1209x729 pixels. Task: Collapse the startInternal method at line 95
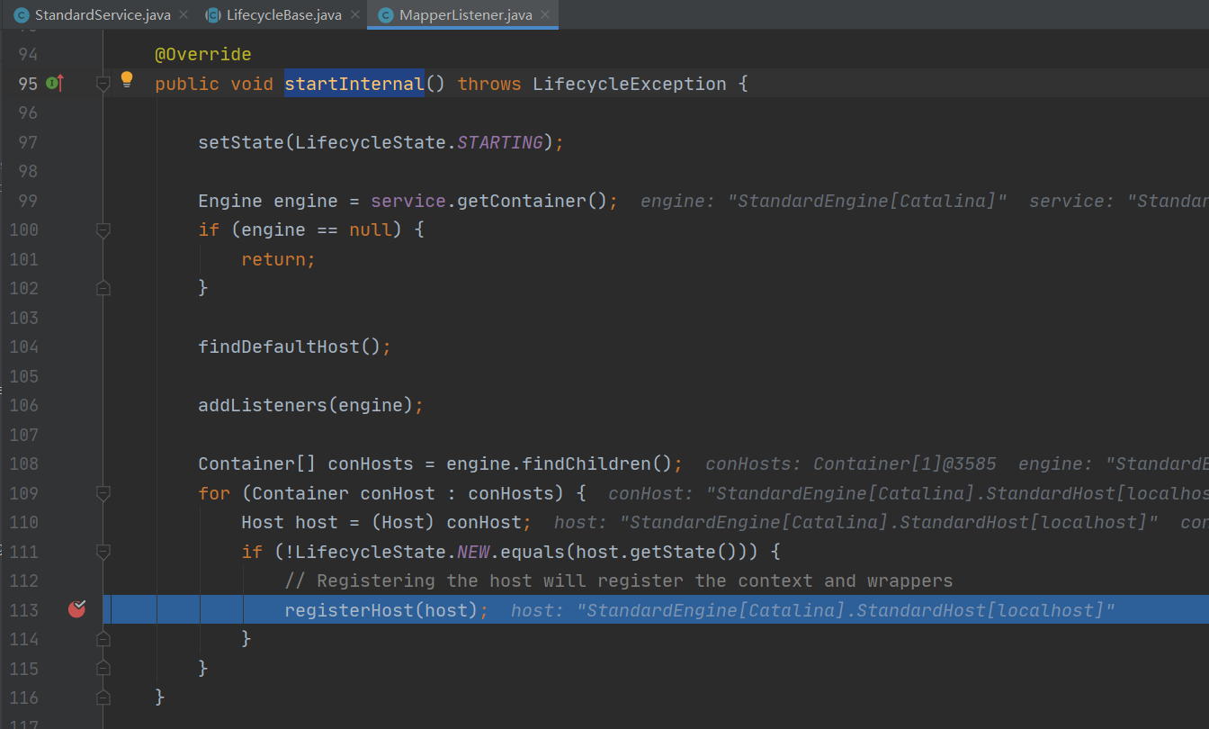coord(103,84)
